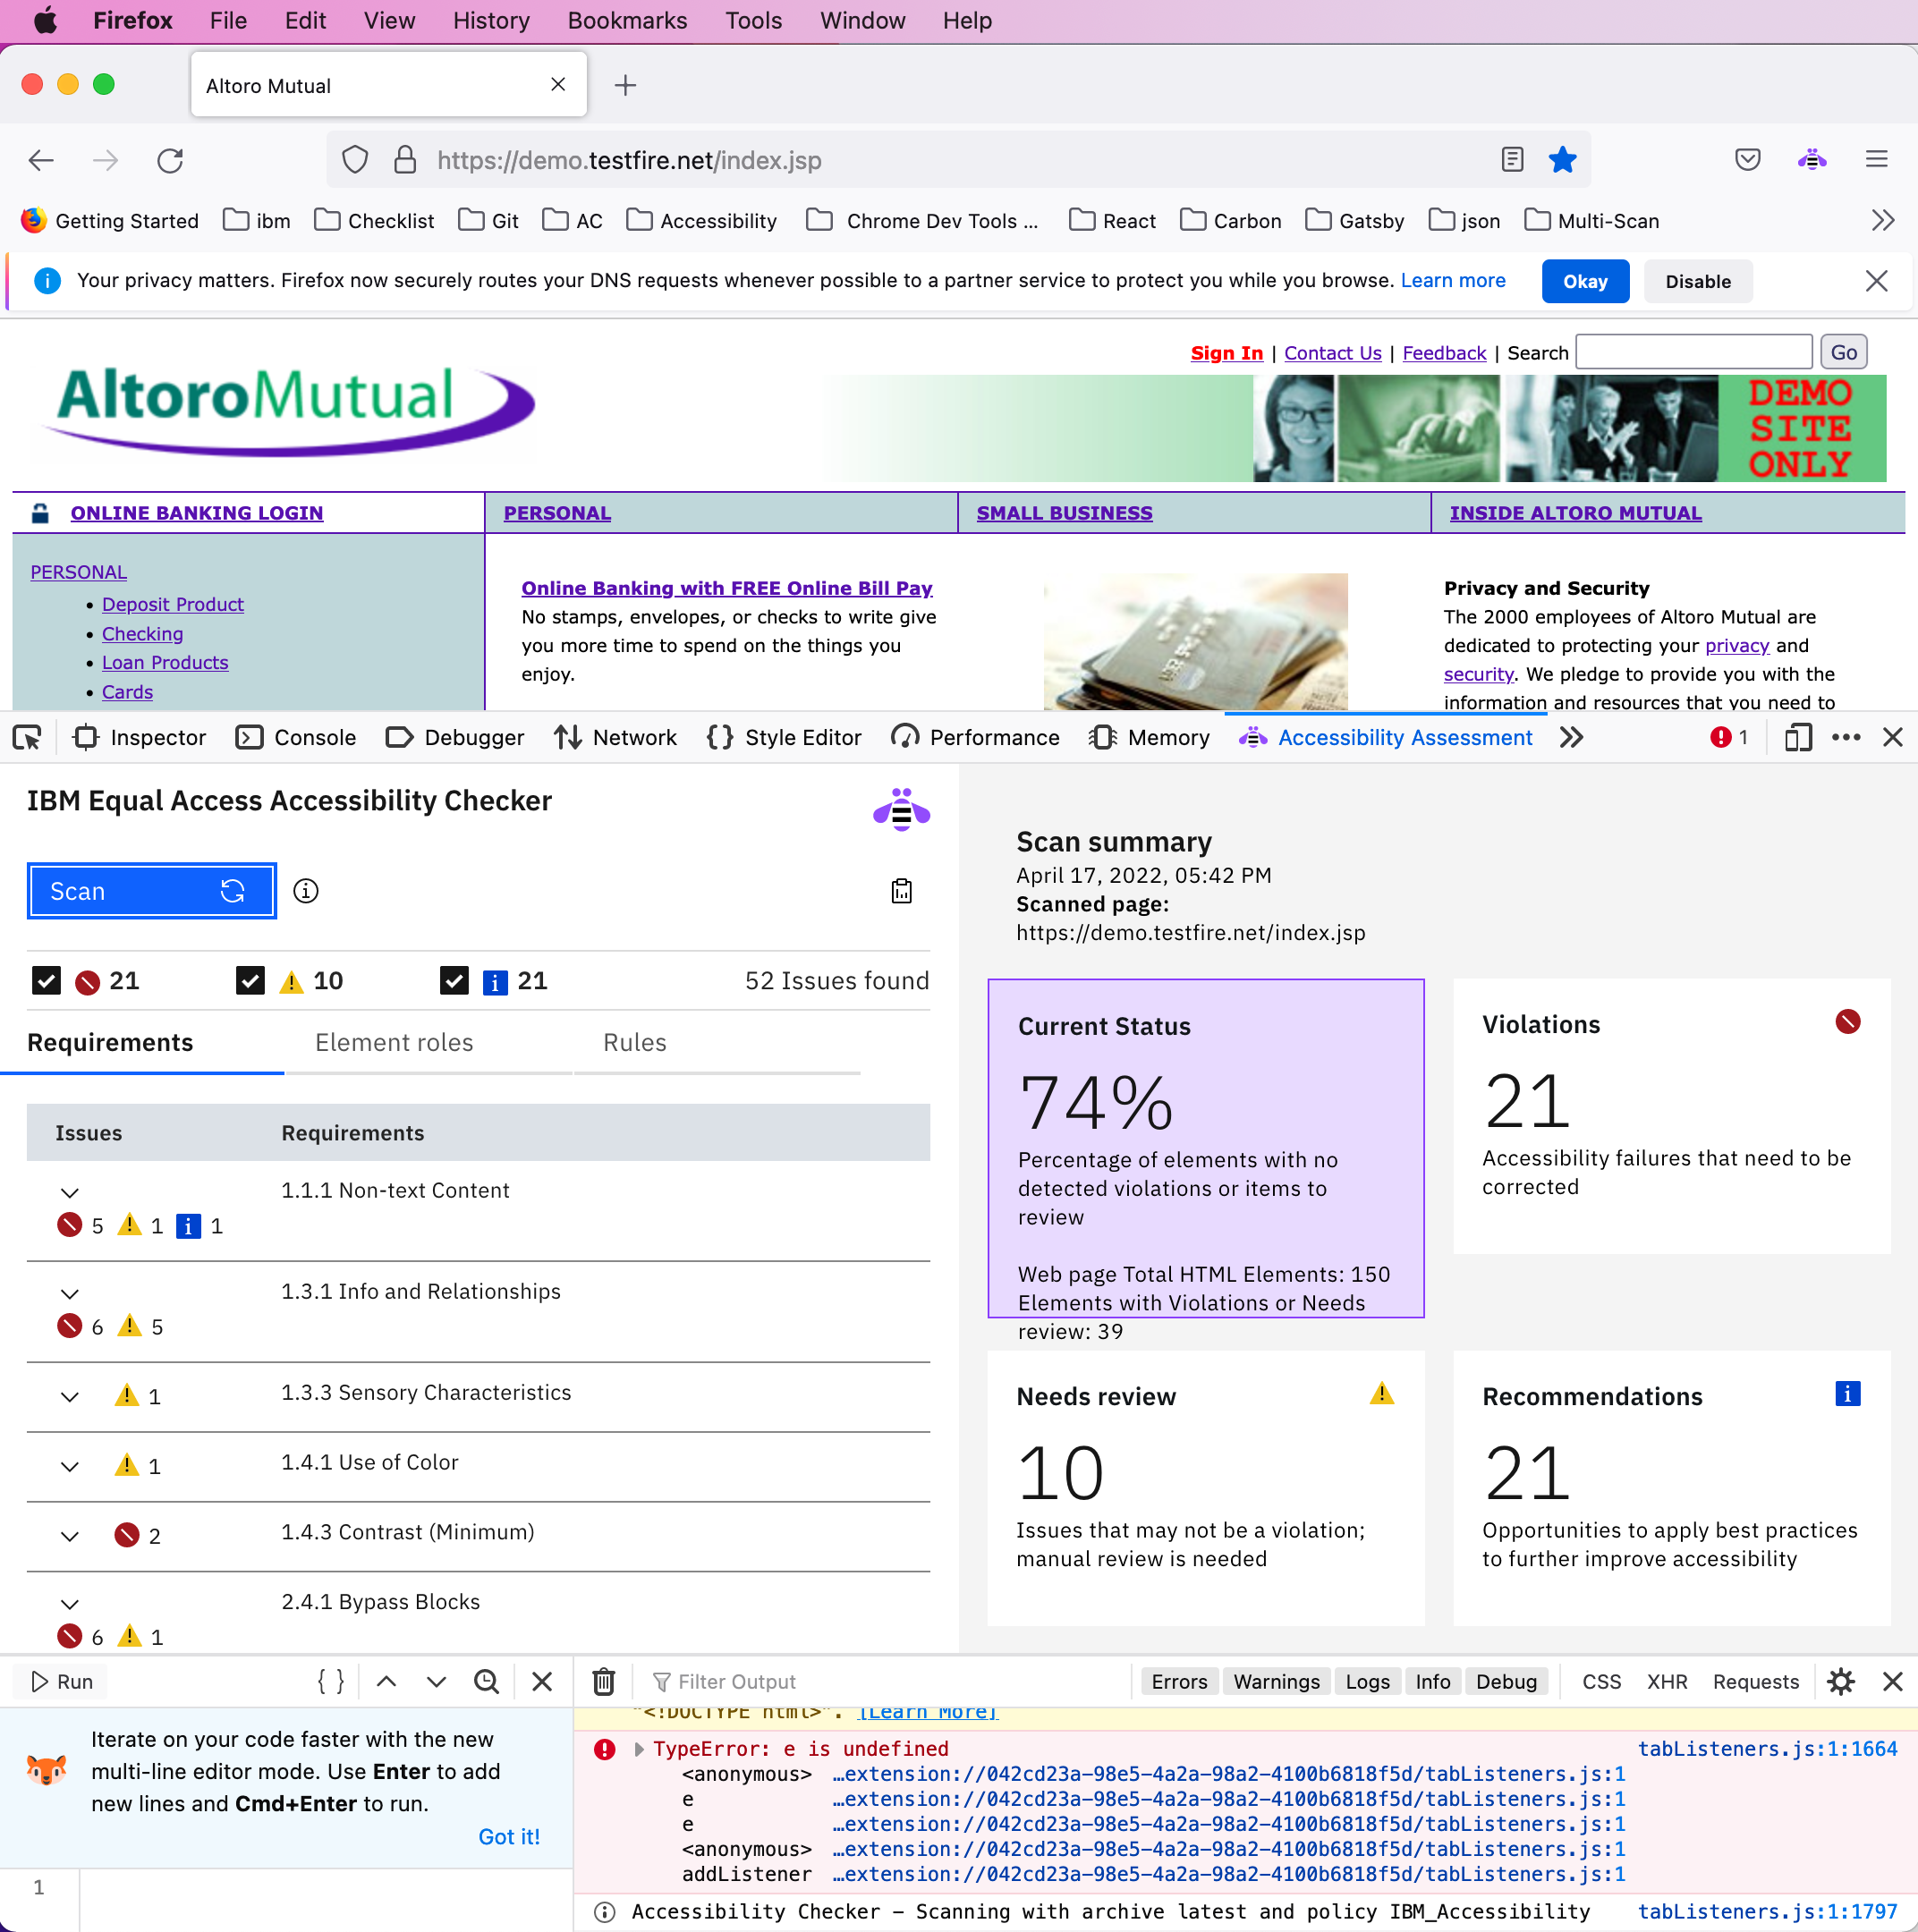Open reader view icon in address bar

1512,160
